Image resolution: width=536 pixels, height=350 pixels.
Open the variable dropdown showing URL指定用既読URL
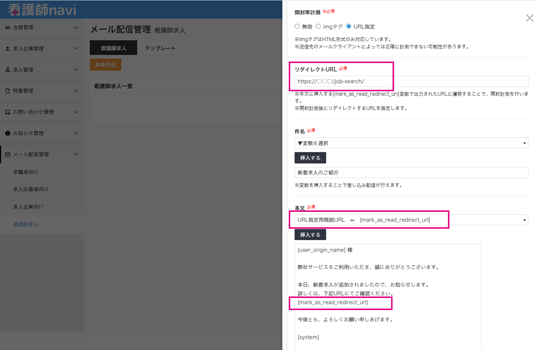(411, 220)
